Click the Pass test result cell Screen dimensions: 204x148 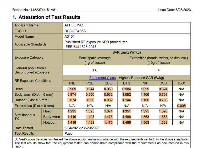coord(68,133)
